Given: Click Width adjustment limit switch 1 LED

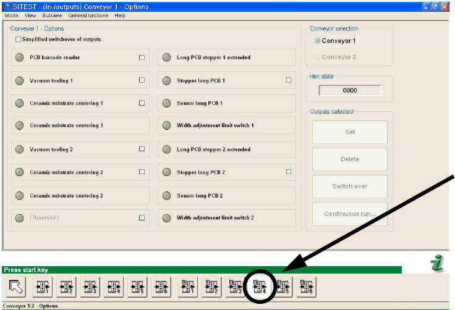Looking at the screenshot, I should (x=166, y=125).
